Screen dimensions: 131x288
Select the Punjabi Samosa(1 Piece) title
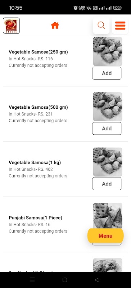36,218
